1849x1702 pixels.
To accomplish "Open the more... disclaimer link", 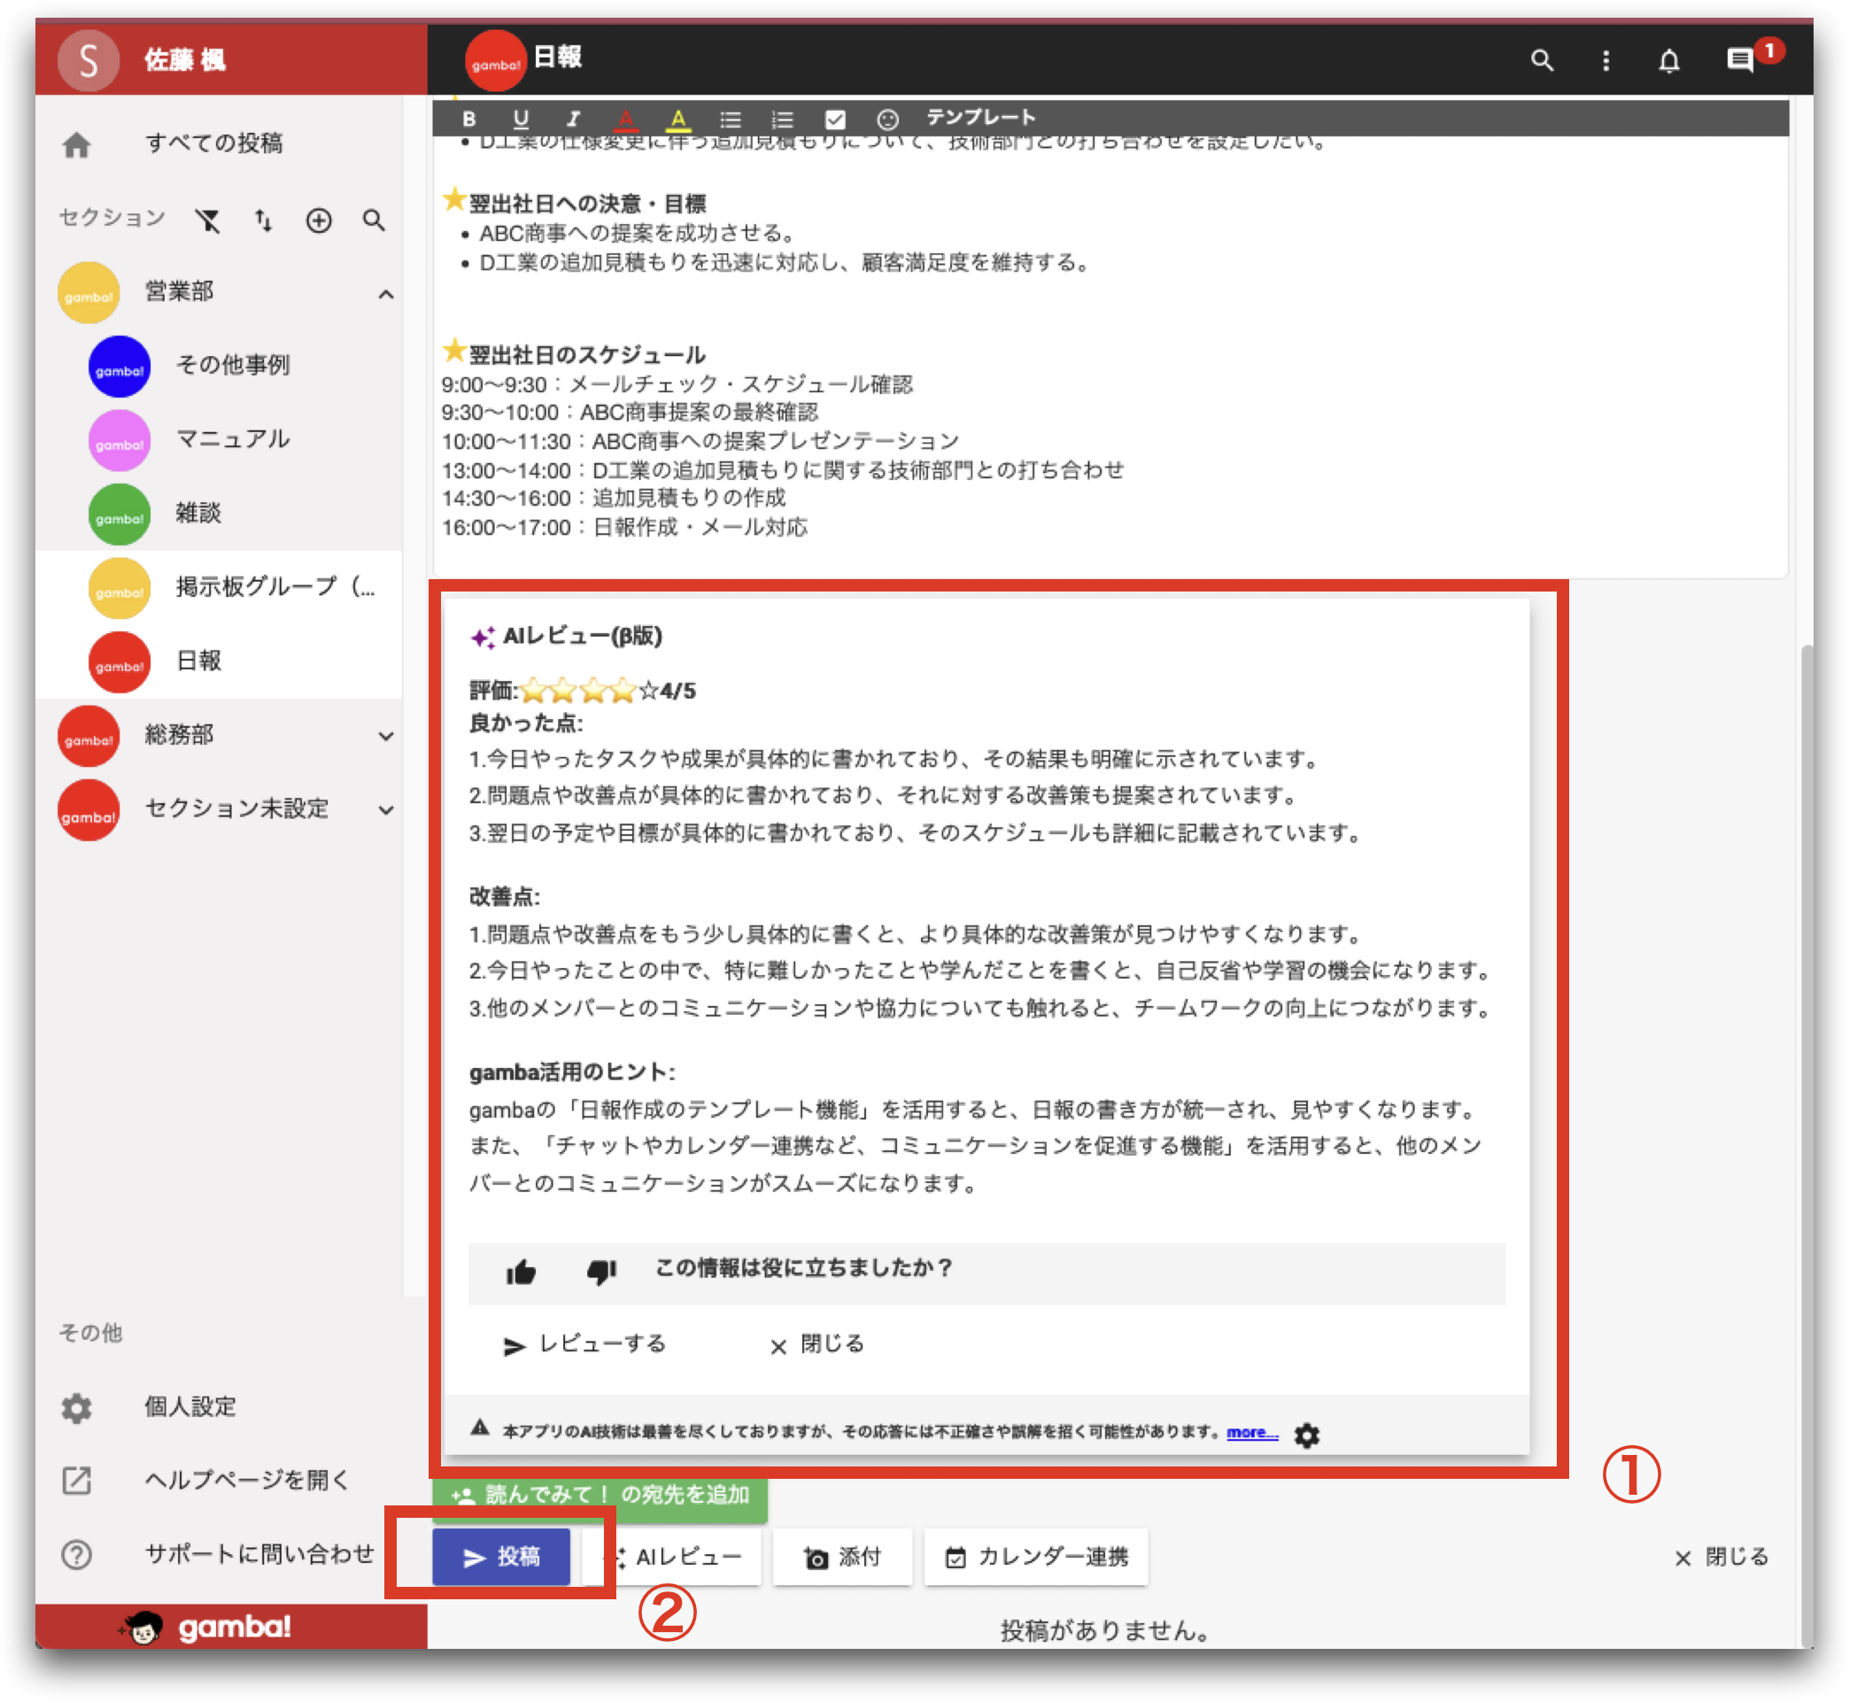I will [1251, 1432].
